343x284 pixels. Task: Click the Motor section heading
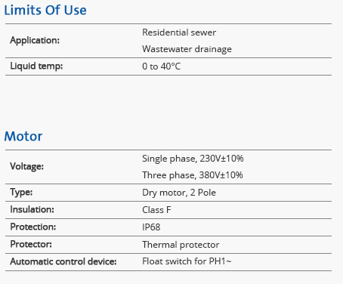(x=23, y=136)
